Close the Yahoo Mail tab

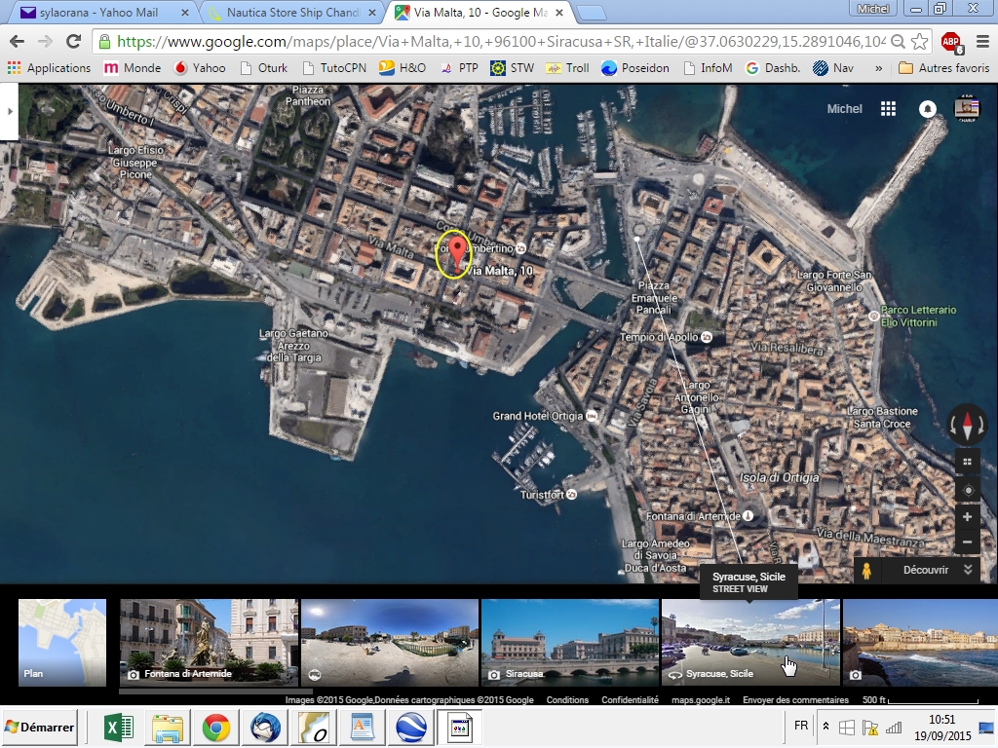(184, 12)
